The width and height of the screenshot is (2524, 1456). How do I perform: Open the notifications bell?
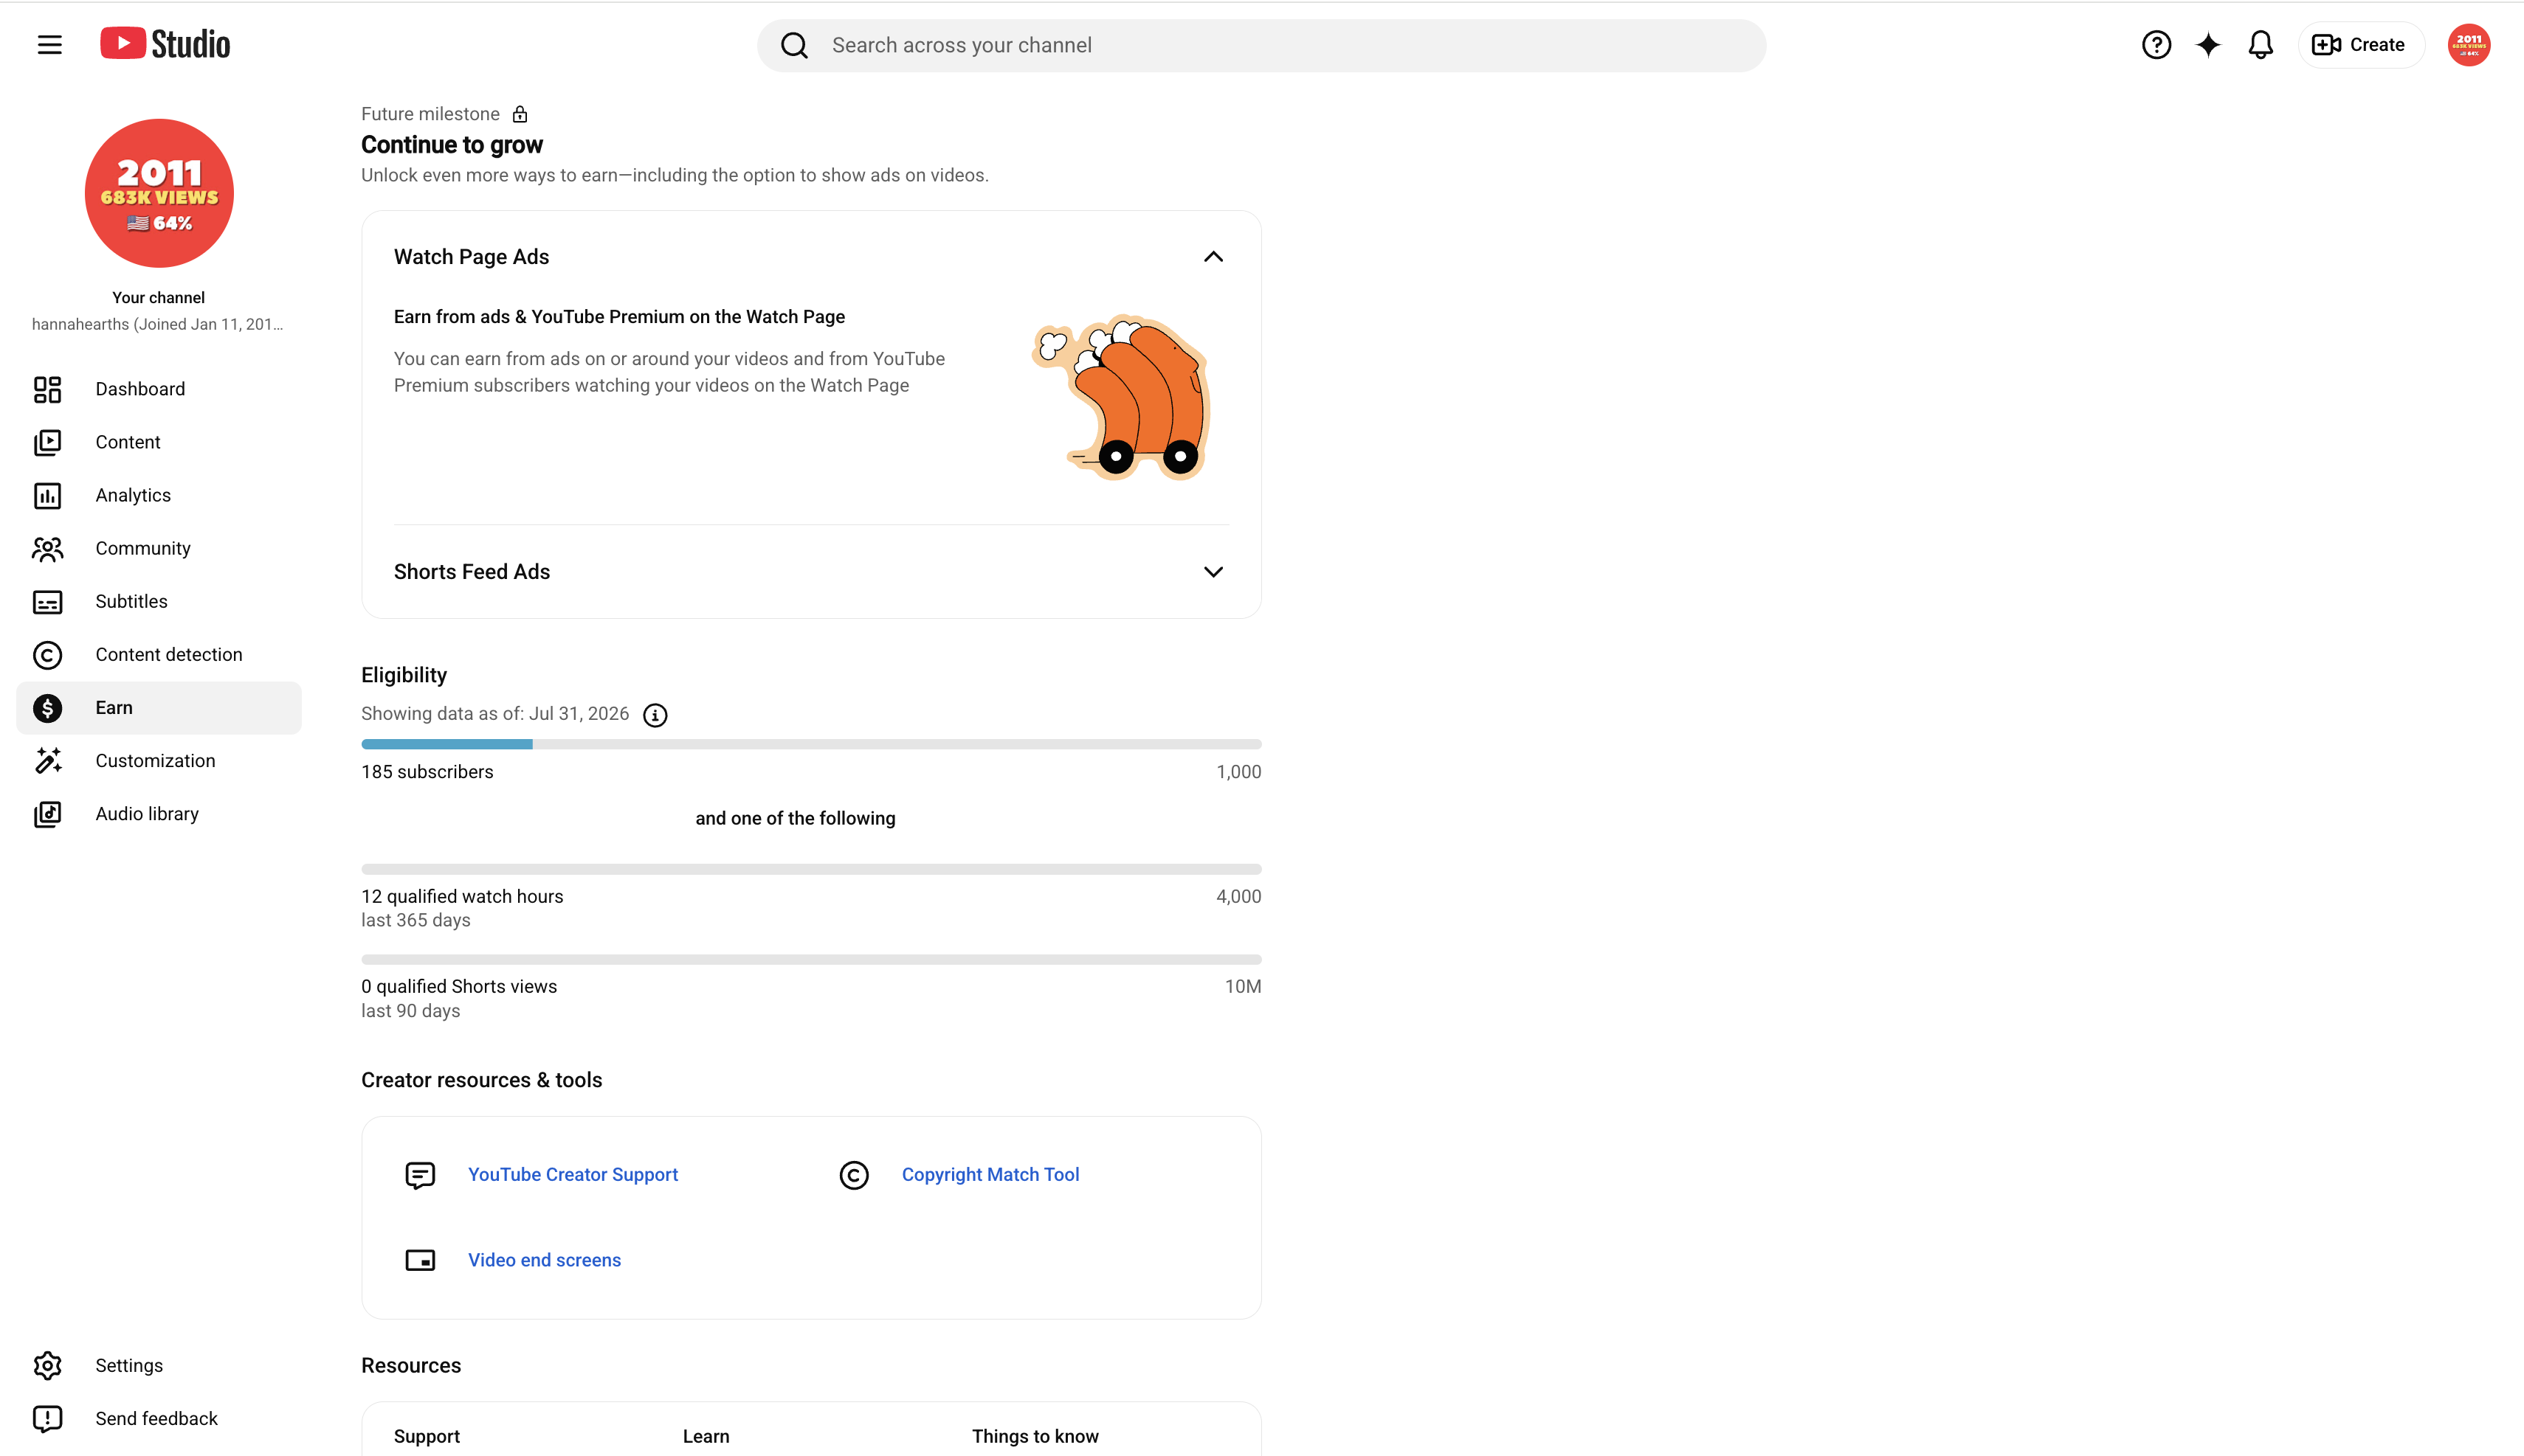pos(2260,45)
